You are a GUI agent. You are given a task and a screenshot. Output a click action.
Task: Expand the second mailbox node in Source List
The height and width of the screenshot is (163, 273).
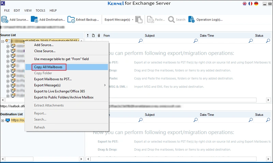tap(8, 51)
